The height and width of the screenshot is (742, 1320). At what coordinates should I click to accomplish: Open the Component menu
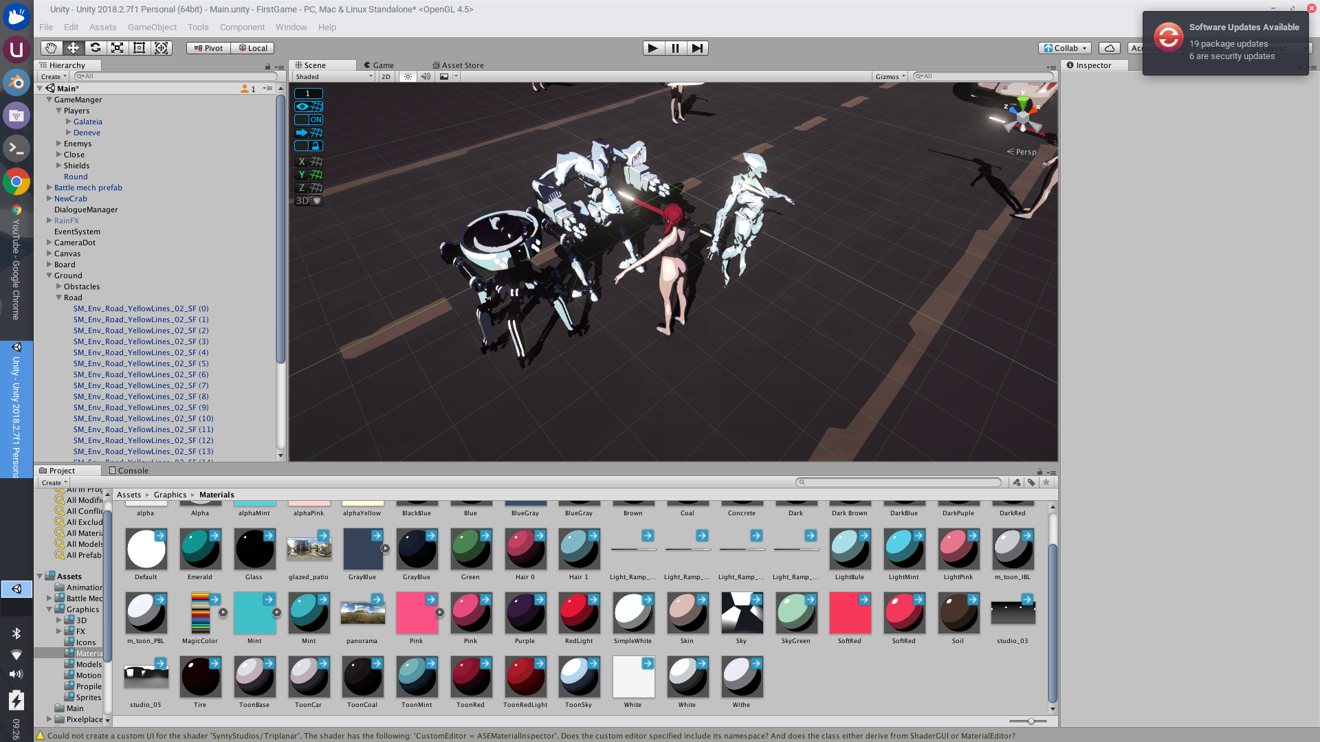click(x=242, y=27)
